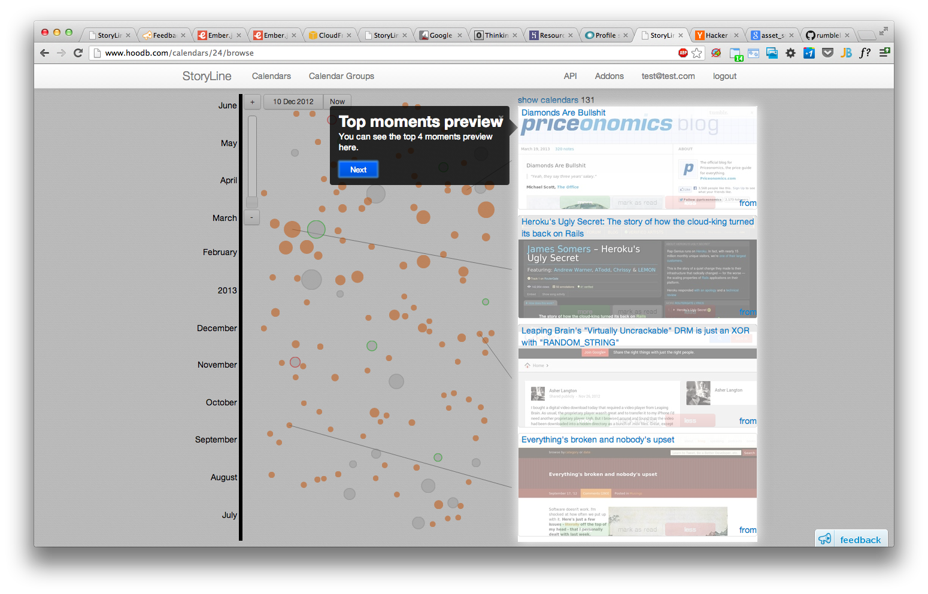Click the browser Forward arrow
Viewport: 928px width, 594px height.
61,53
